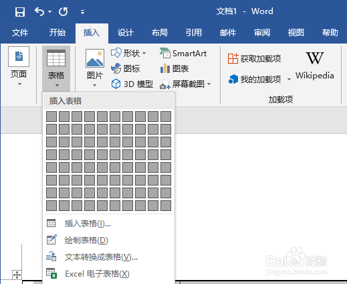Expand the 我的加载项 dropdown arrow
The image size is (347, 284).
click(289, 79)
